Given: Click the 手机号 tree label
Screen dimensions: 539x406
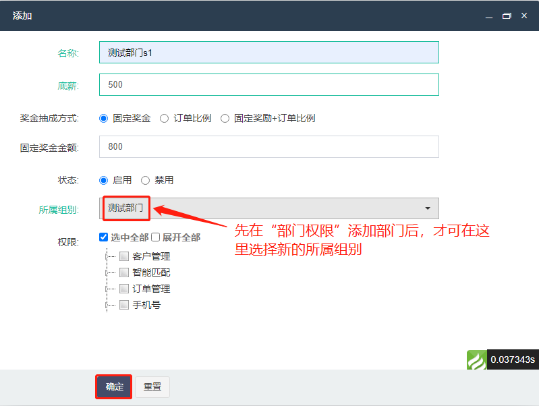Looking at the screenshot, I should click(x=146, y=305).
